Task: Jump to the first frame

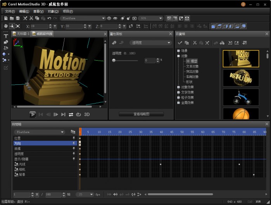Action: [41, 114]
